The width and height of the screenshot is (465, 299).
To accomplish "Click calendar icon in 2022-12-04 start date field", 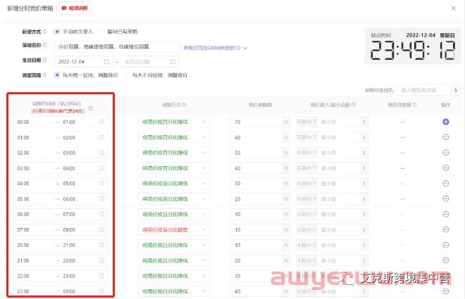I will [x=106, y=62].
